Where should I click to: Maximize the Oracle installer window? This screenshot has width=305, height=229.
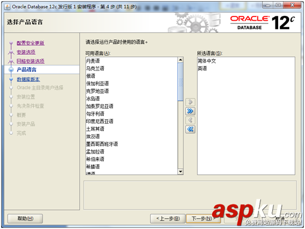(278, 5)
